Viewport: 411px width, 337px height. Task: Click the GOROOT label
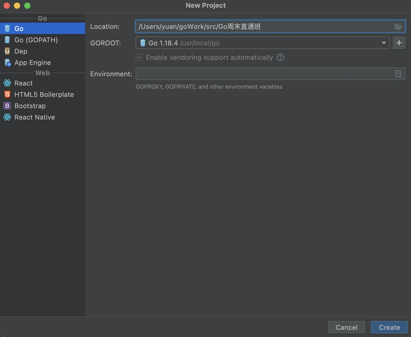[105, 43]
